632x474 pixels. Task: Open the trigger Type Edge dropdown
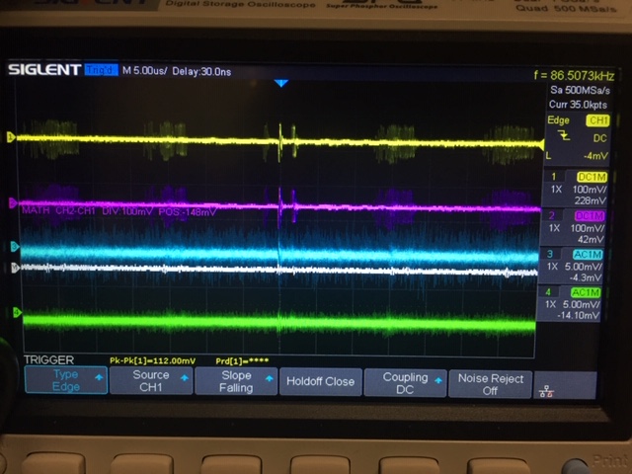[x=65, y=382]
